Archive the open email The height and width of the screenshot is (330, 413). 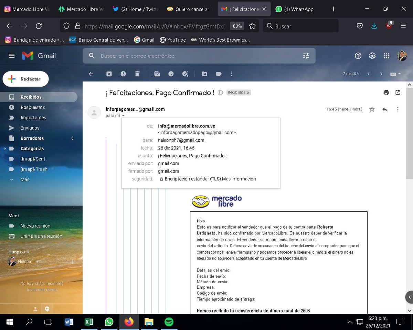108,74
